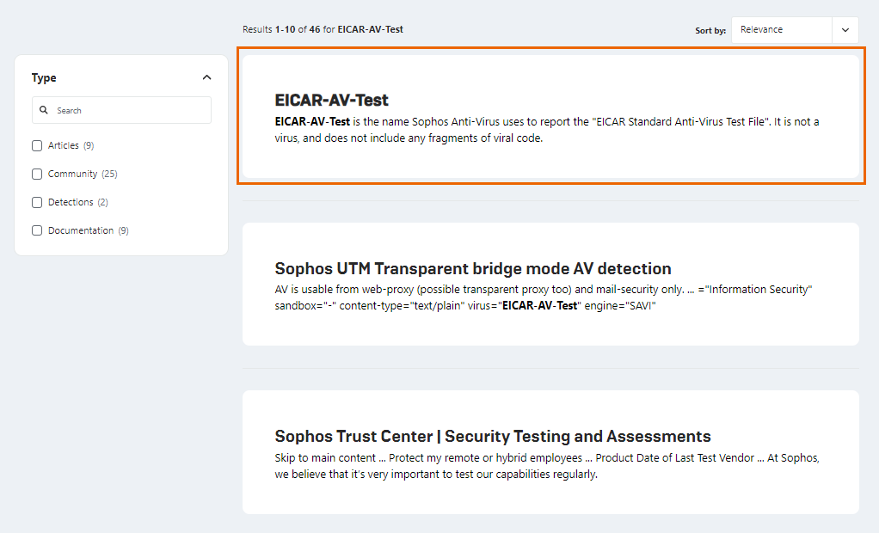Click the Sophos UTM result snippet text
This screenshot has height=533, width=879.
pyautogui.click(x=543, y=297)
